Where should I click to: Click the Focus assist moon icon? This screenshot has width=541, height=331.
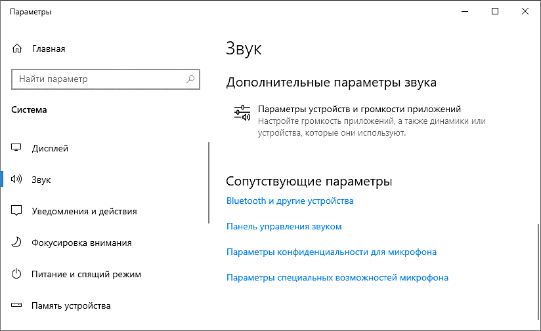click(x=17, y=243)
